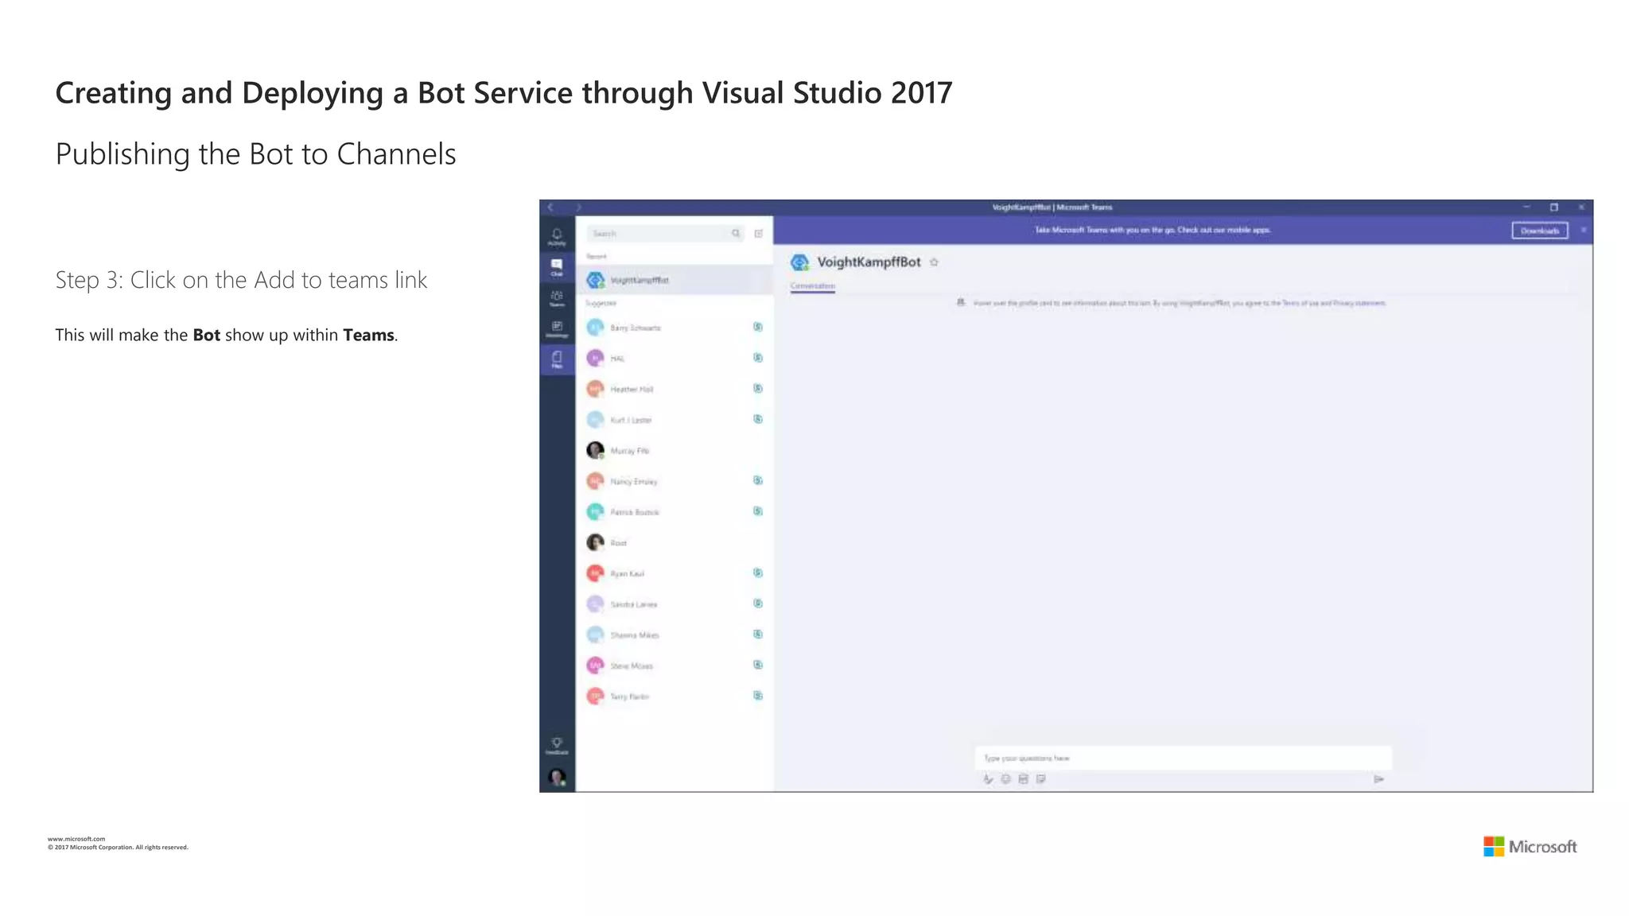Select the Teams icon in sidebar
Screen dimensions: 1629x916
(557, 298)
